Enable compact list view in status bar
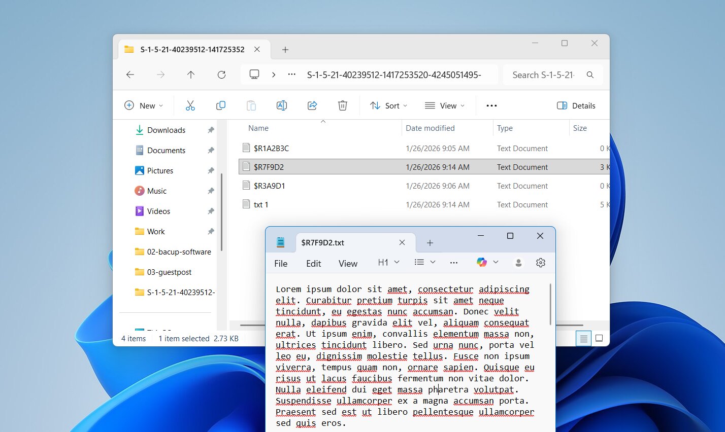Screen dimensions: 725x432 pos(583,338)
